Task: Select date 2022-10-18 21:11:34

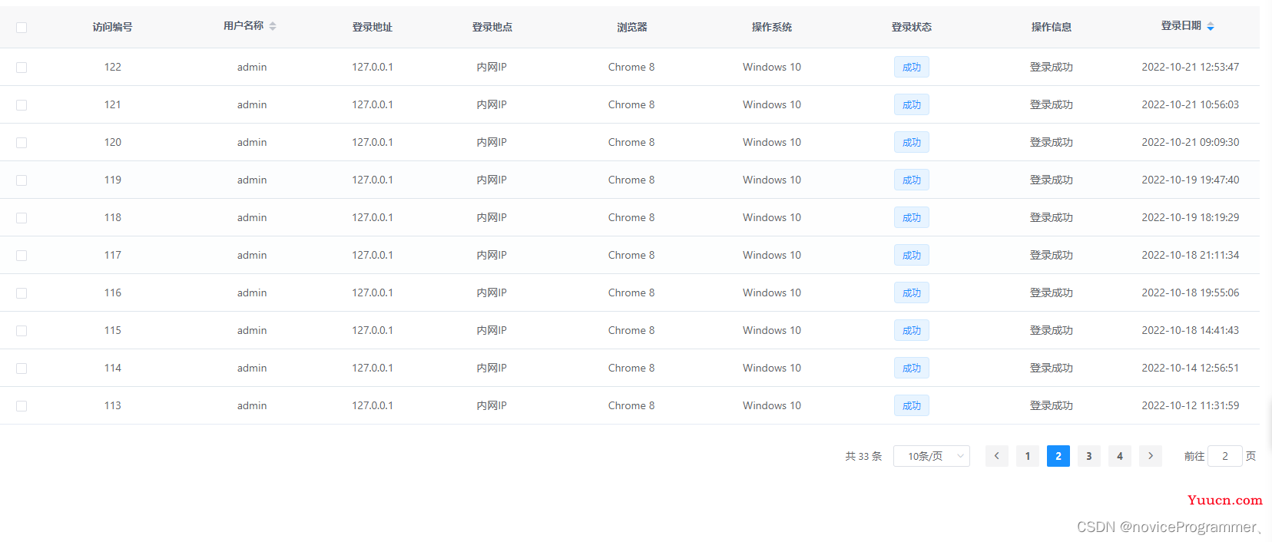Action: [1191, 255]
